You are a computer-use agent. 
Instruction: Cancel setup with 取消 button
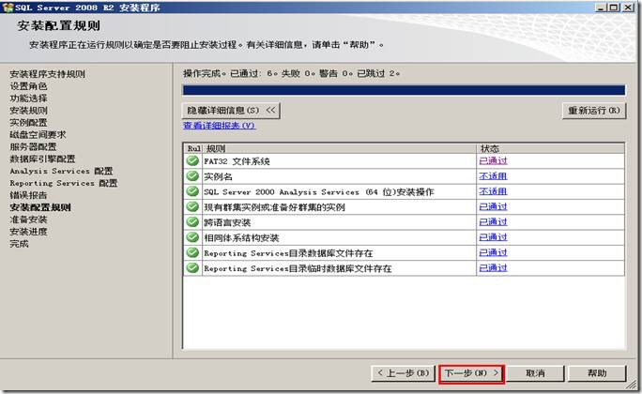[535, 373]
